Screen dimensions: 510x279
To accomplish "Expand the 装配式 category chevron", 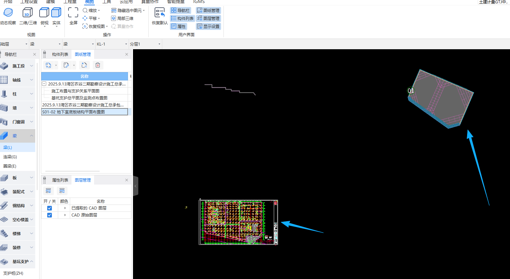I will [32, 192].
